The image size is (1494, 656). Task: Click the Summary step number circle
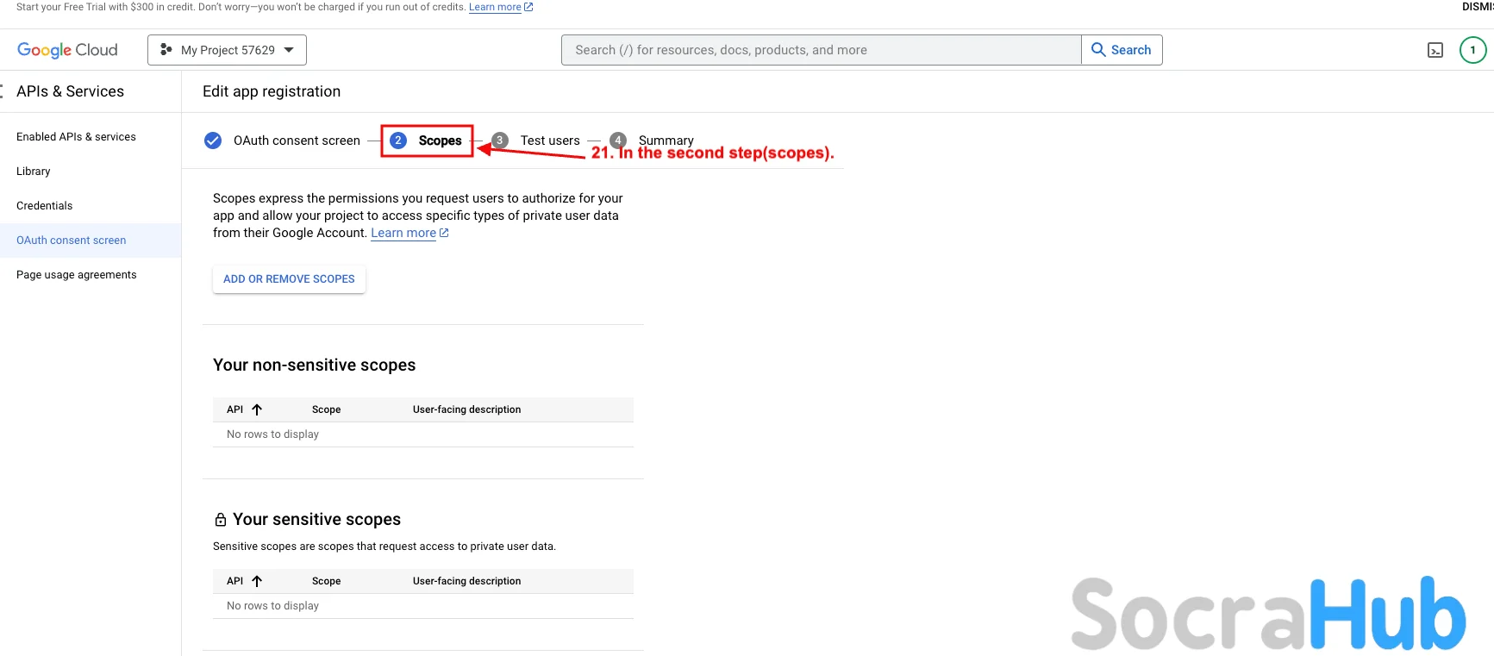coord(618,140)
